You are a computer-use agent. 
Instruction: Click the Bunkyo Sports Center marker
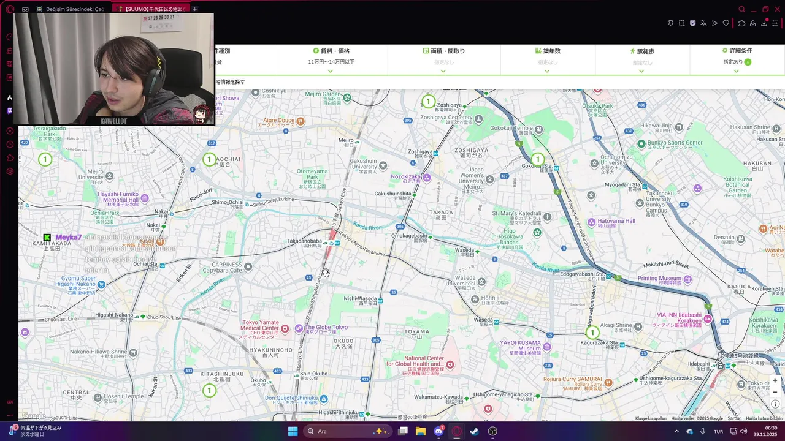pos(641,143)
